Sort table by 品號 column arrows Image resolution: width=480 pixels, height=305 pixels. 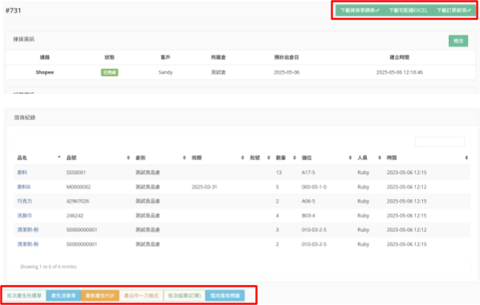(128, 157)
